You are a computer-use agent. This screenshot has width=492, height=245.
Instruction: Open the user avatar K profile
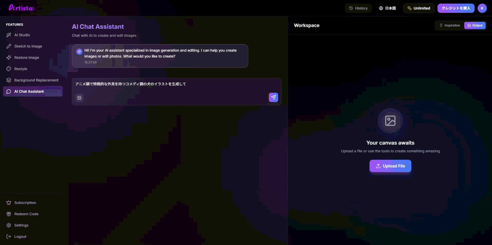click(482, 8)
